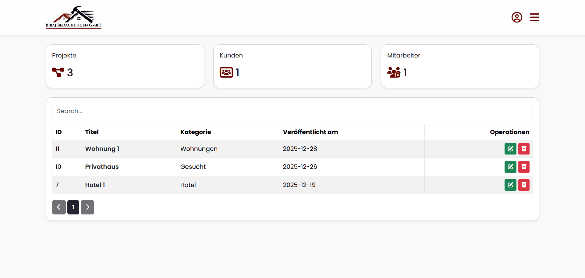
Task: Edit the Wohnung 1 project
Action: pos(510,149)
